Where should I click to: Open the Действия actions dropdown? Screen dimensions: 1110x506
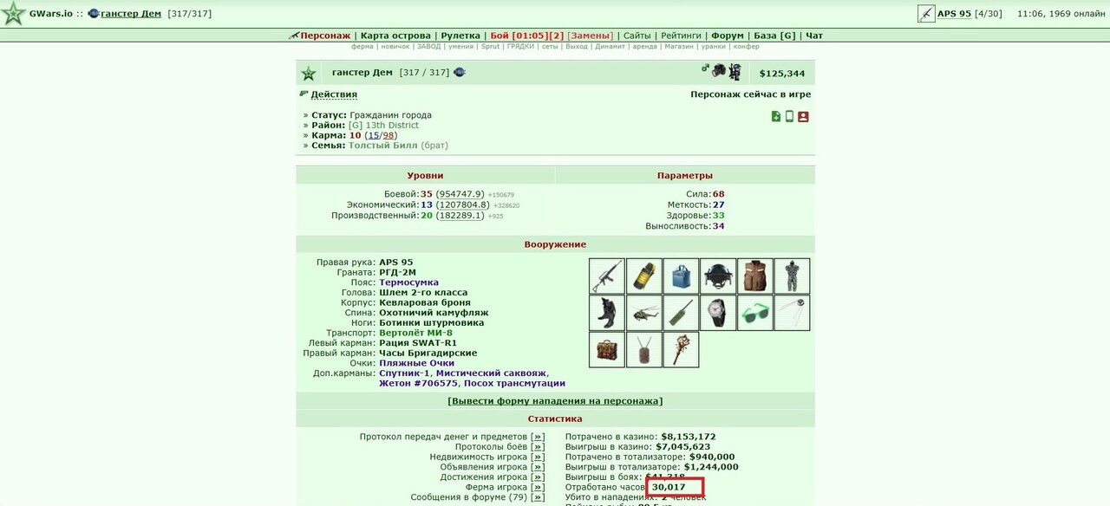pos(334,94)
